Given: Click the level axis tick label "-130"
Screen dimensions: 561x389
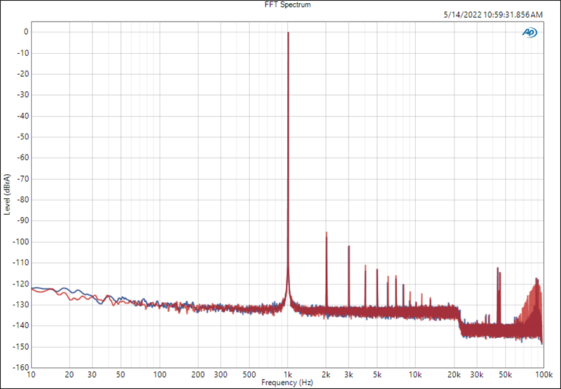Looking at the screenshot, I should point(22,305).
